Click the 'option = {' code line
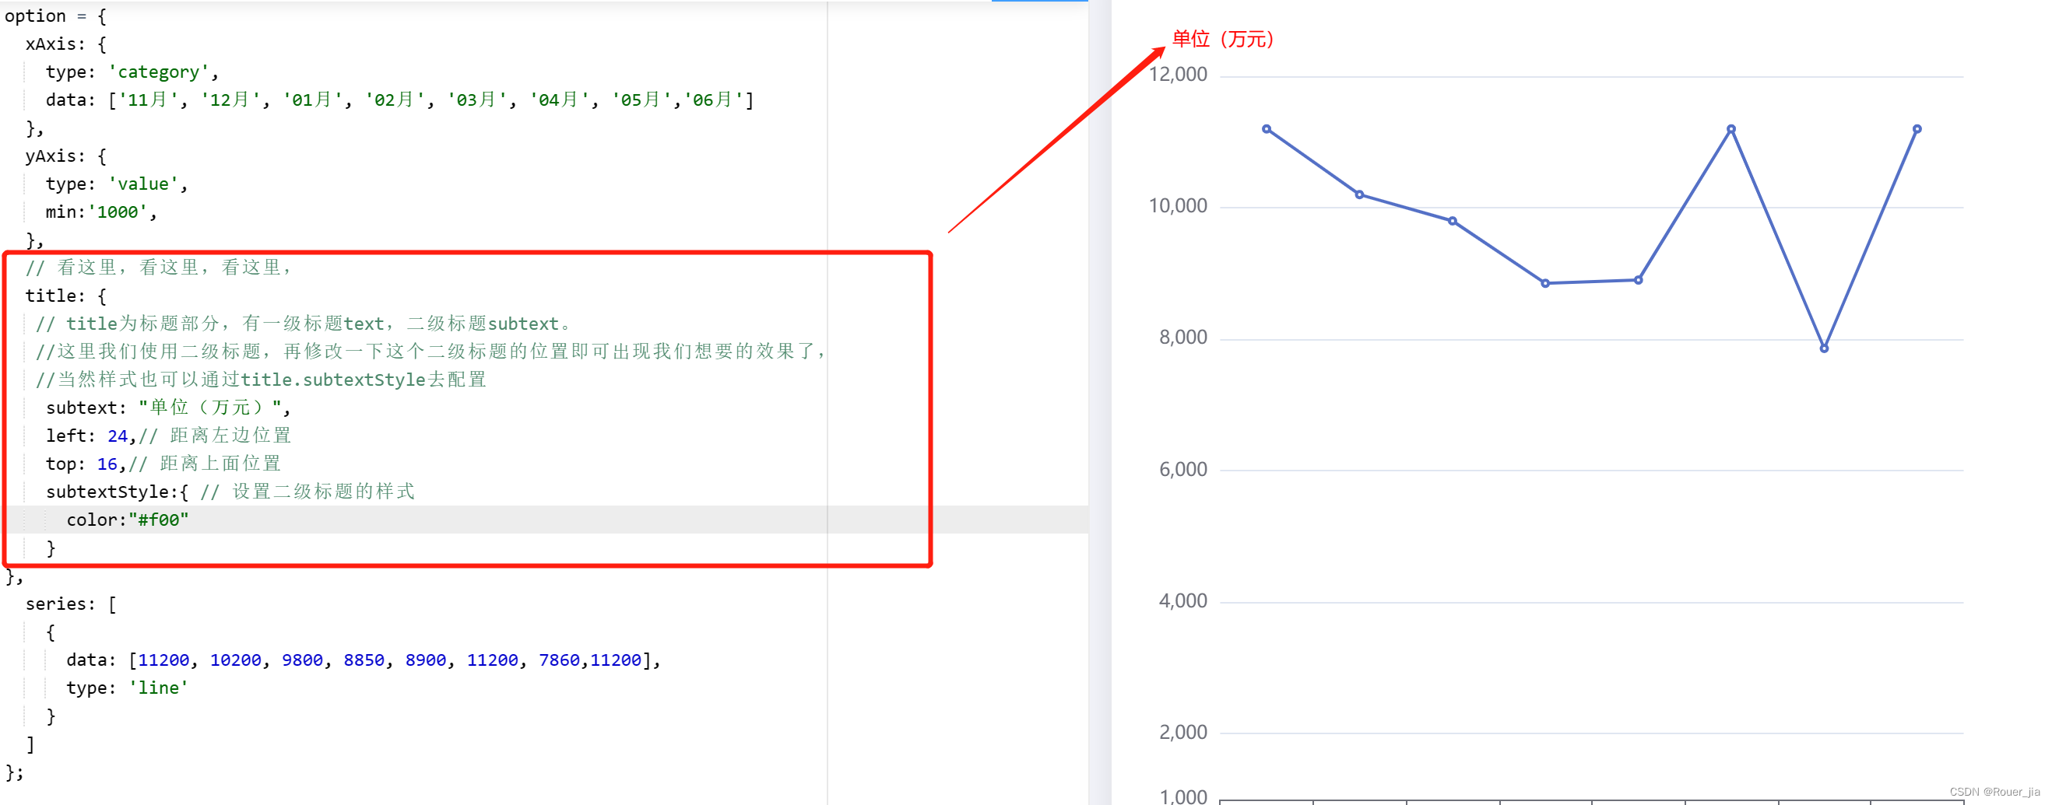 55,16
